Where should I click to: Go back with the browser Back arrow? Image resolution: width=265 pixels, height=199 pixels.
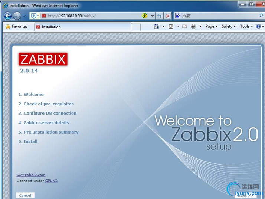(x=7, y=16)
